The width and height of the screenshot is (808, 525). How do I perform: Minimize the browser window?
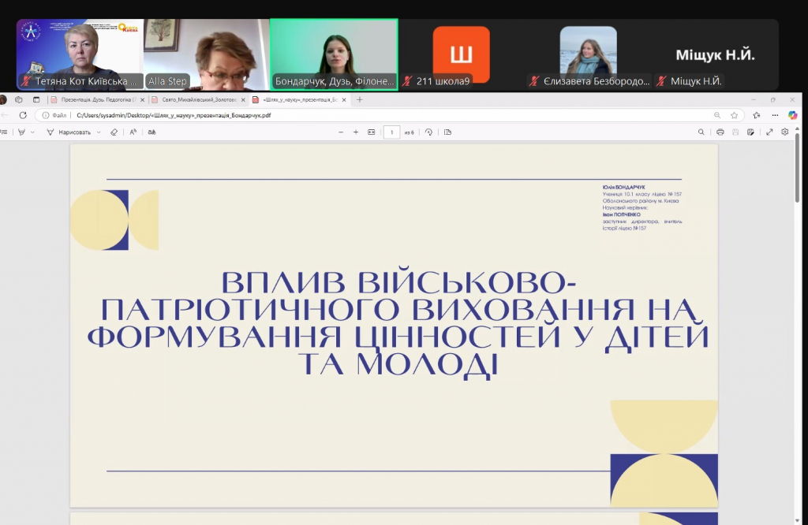tap(754, 100)
